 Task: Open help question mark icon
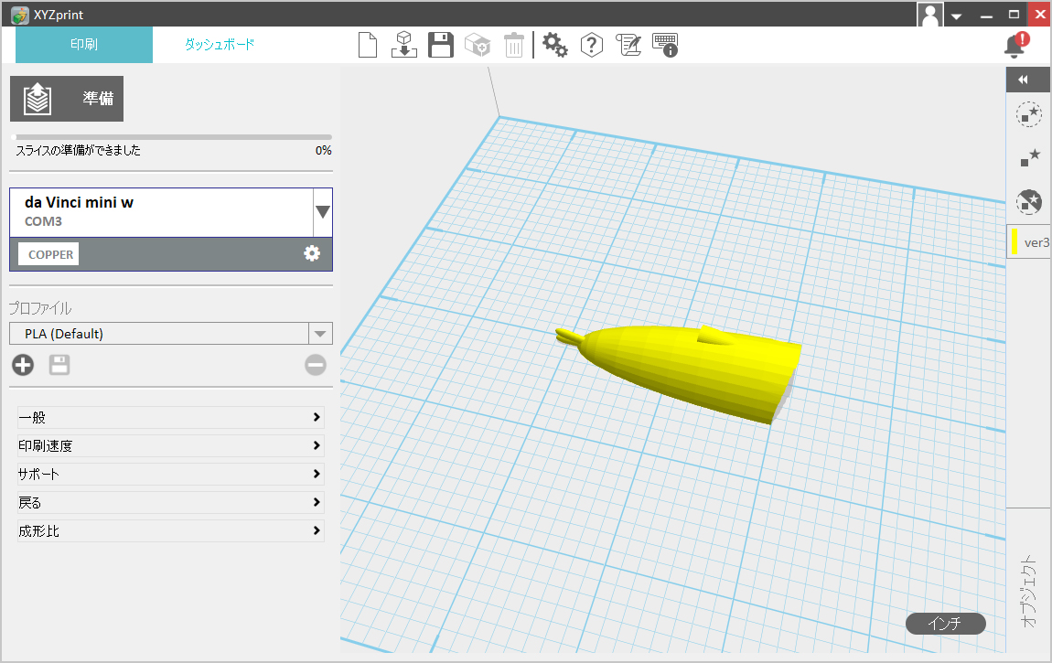[x=592, y=45]
